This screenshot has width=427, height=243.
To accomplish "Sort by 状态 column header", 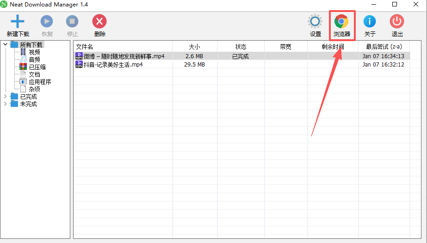I will (x=241, y=47).
